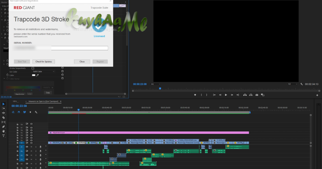Solo audio track A2
322x169 pixels.
tap(36, 151)
